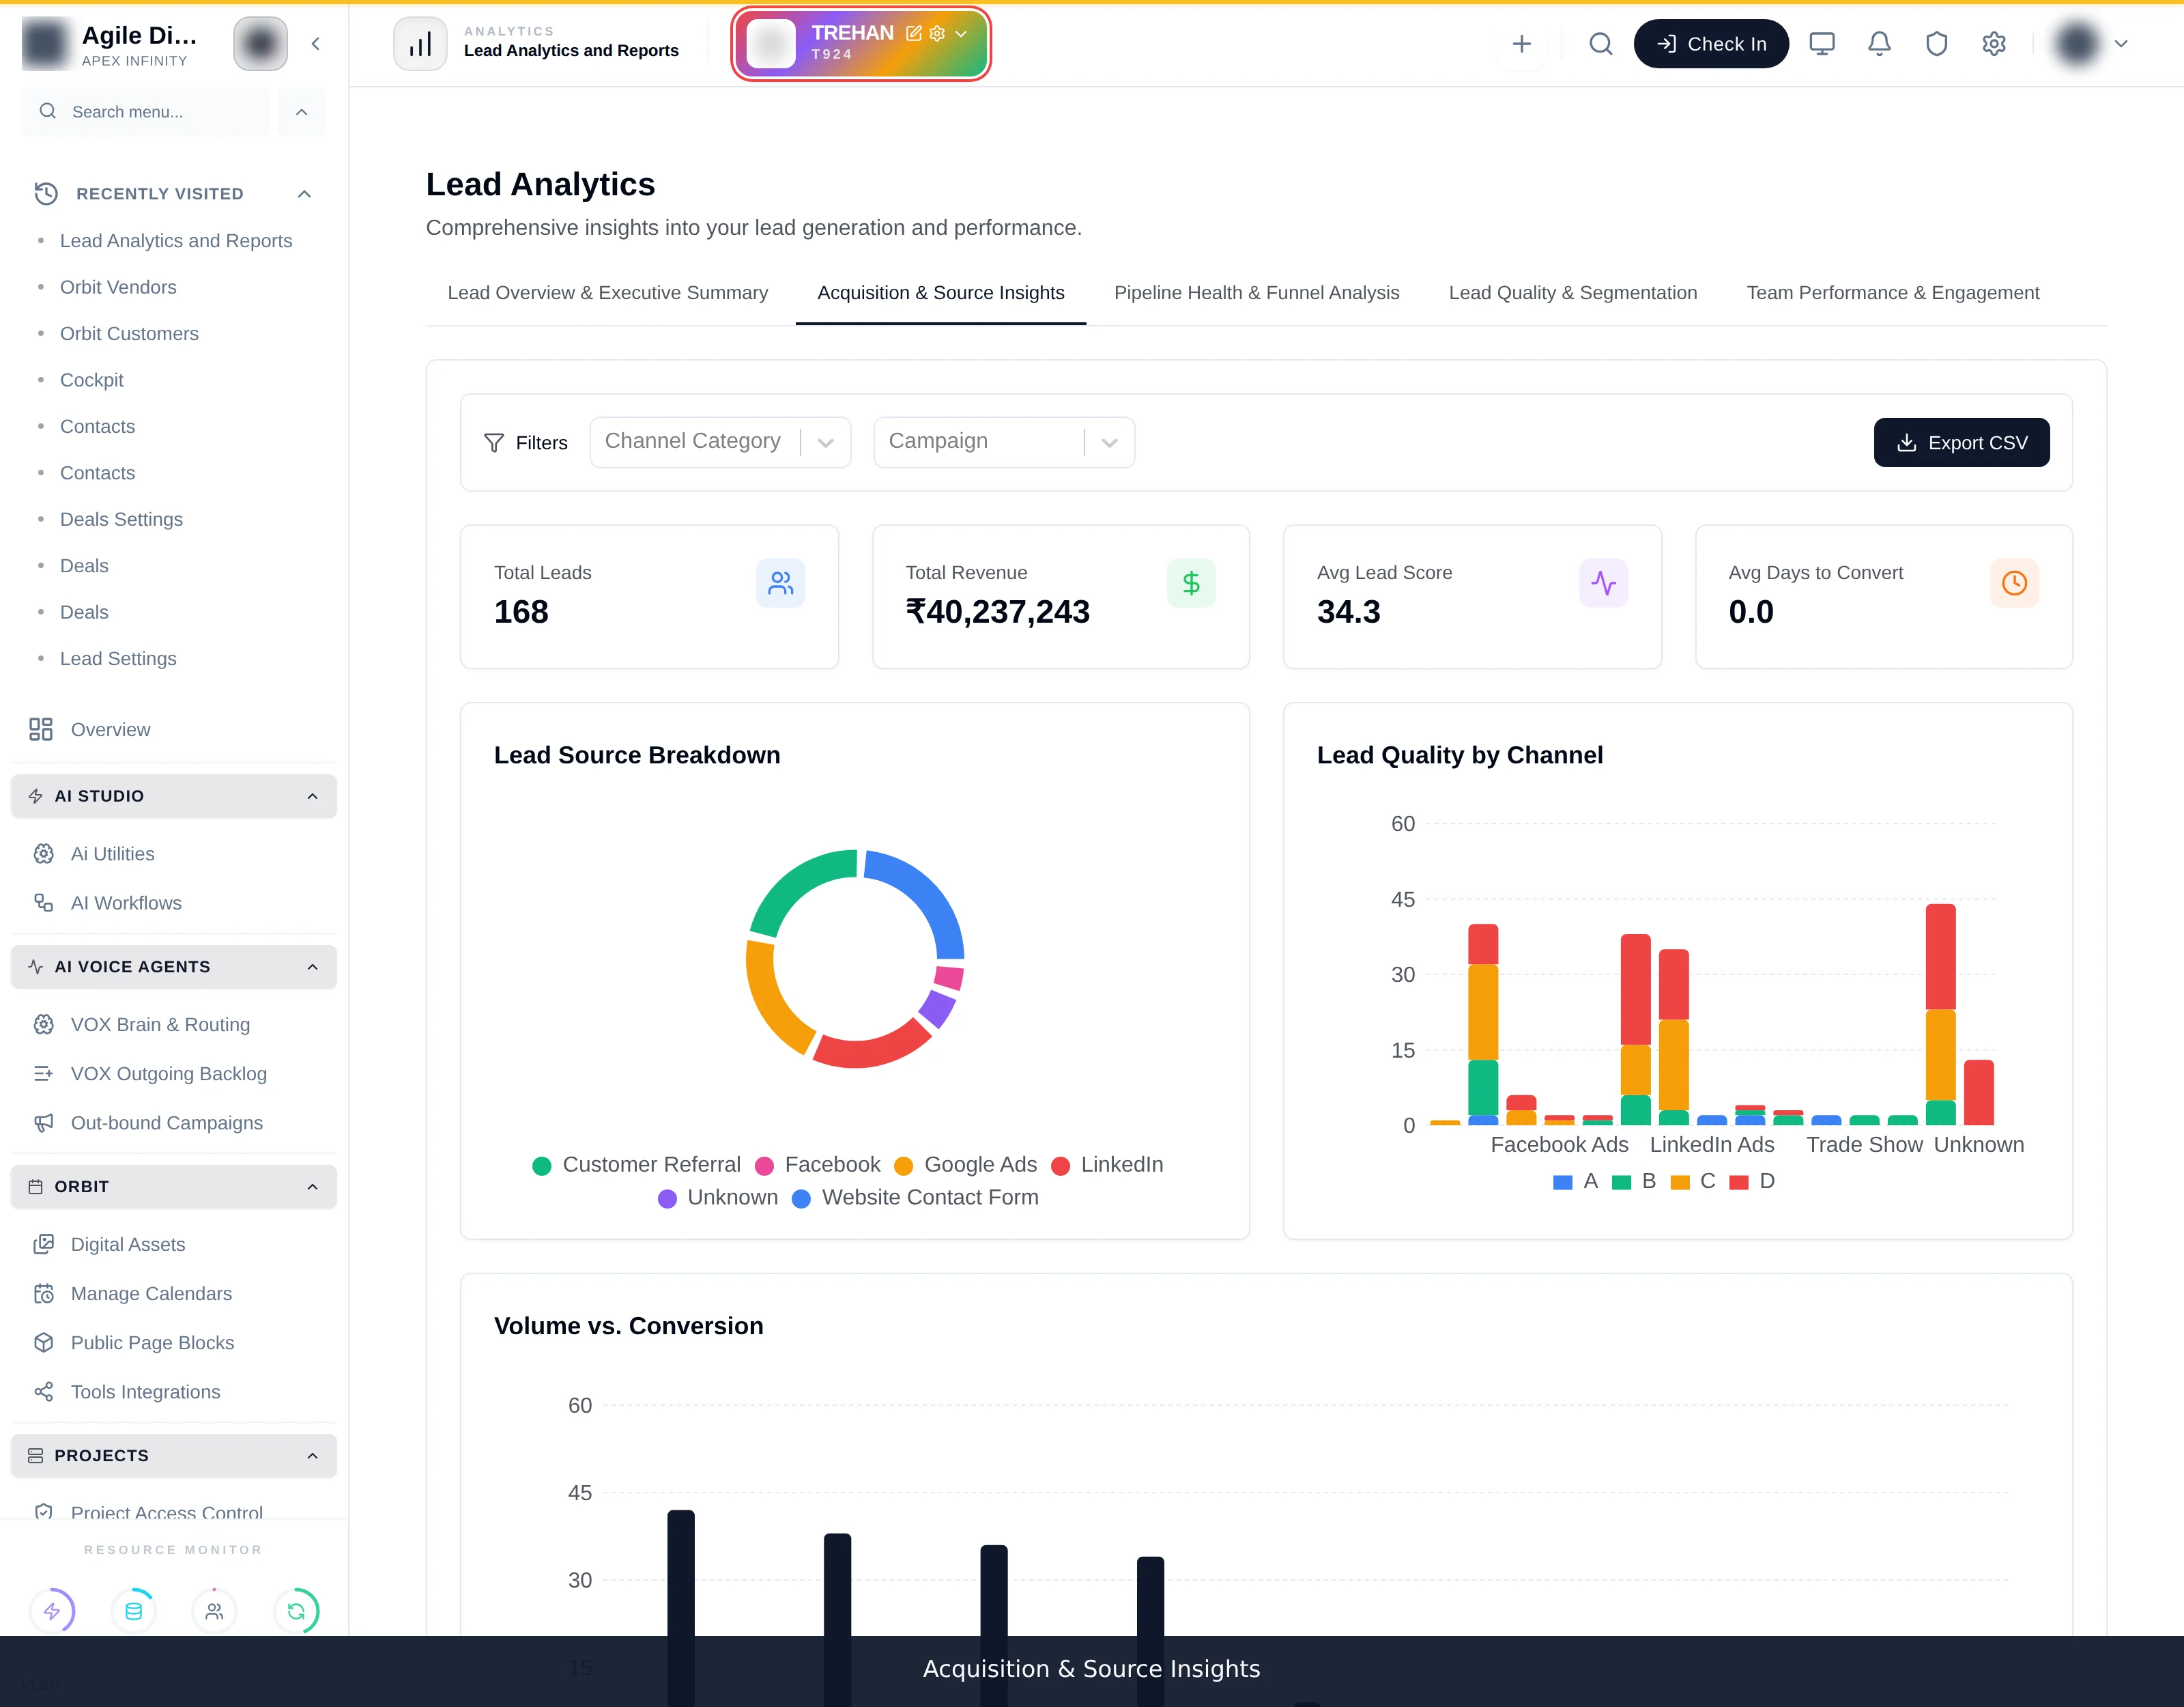Collapse the Recently Visited section
Viewport: 2184px width, 1707px height.
304,193
